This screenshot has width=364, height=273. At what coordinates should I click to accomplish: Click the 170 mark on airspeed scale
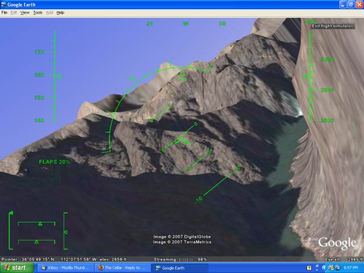point(39,52)
